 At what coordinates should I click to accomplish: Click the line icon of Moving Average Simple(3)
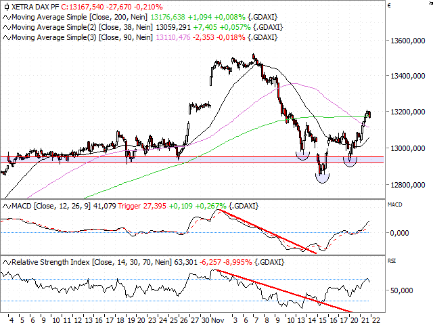point(7,38)
